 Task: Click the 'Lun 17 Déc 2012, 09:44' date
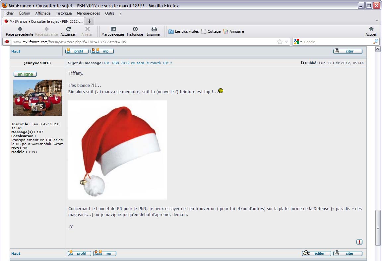(341, 63)
